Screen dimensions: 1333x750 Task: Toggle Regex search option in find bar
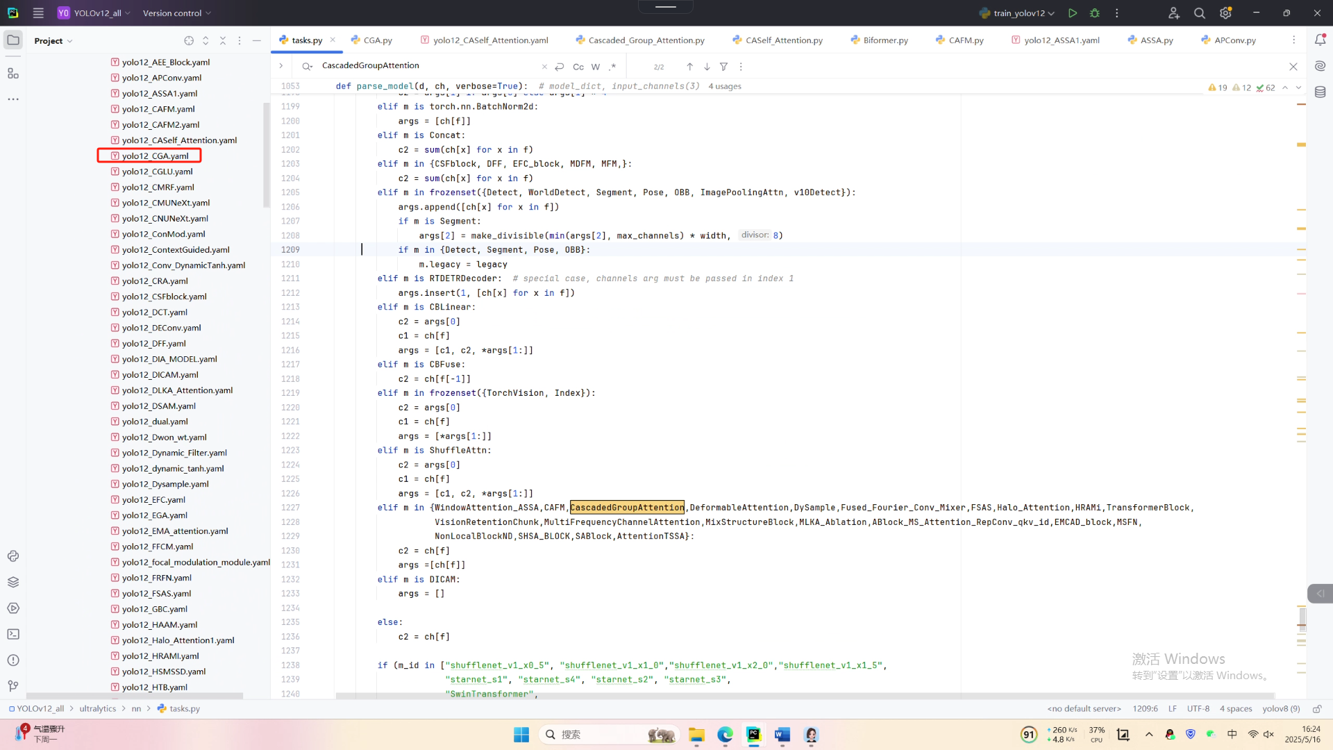tap(612, 67)
